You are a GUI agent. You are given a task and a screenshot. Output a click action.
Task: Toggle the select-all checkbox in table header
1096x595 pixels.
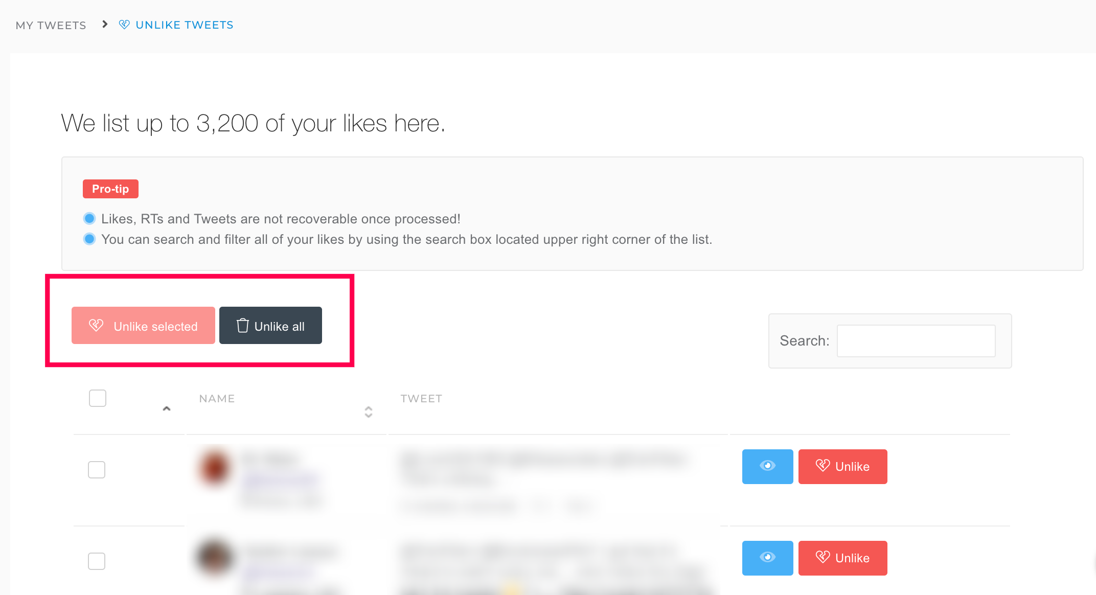(x=98, y=398)
